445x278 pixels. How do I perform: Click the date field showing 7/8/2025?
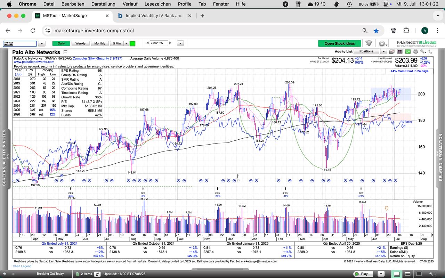[x=159, y=43]
